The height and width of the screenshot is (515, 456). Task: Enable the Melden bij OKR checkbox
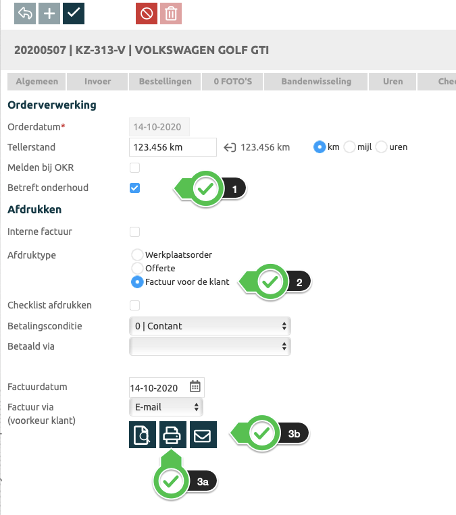134,167
